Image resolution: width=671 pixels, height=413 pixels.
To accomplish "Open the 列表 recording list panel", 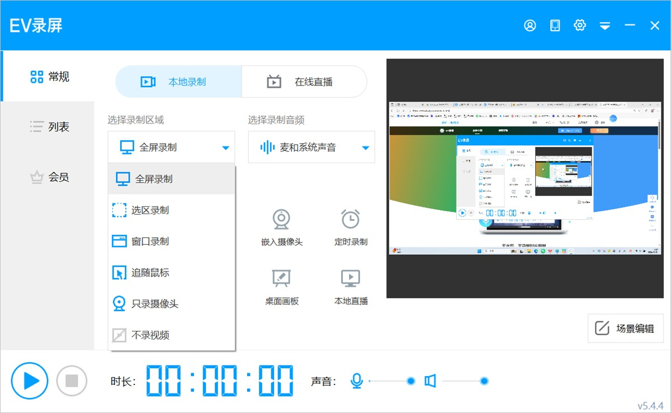I will click(x=49, y=127).
